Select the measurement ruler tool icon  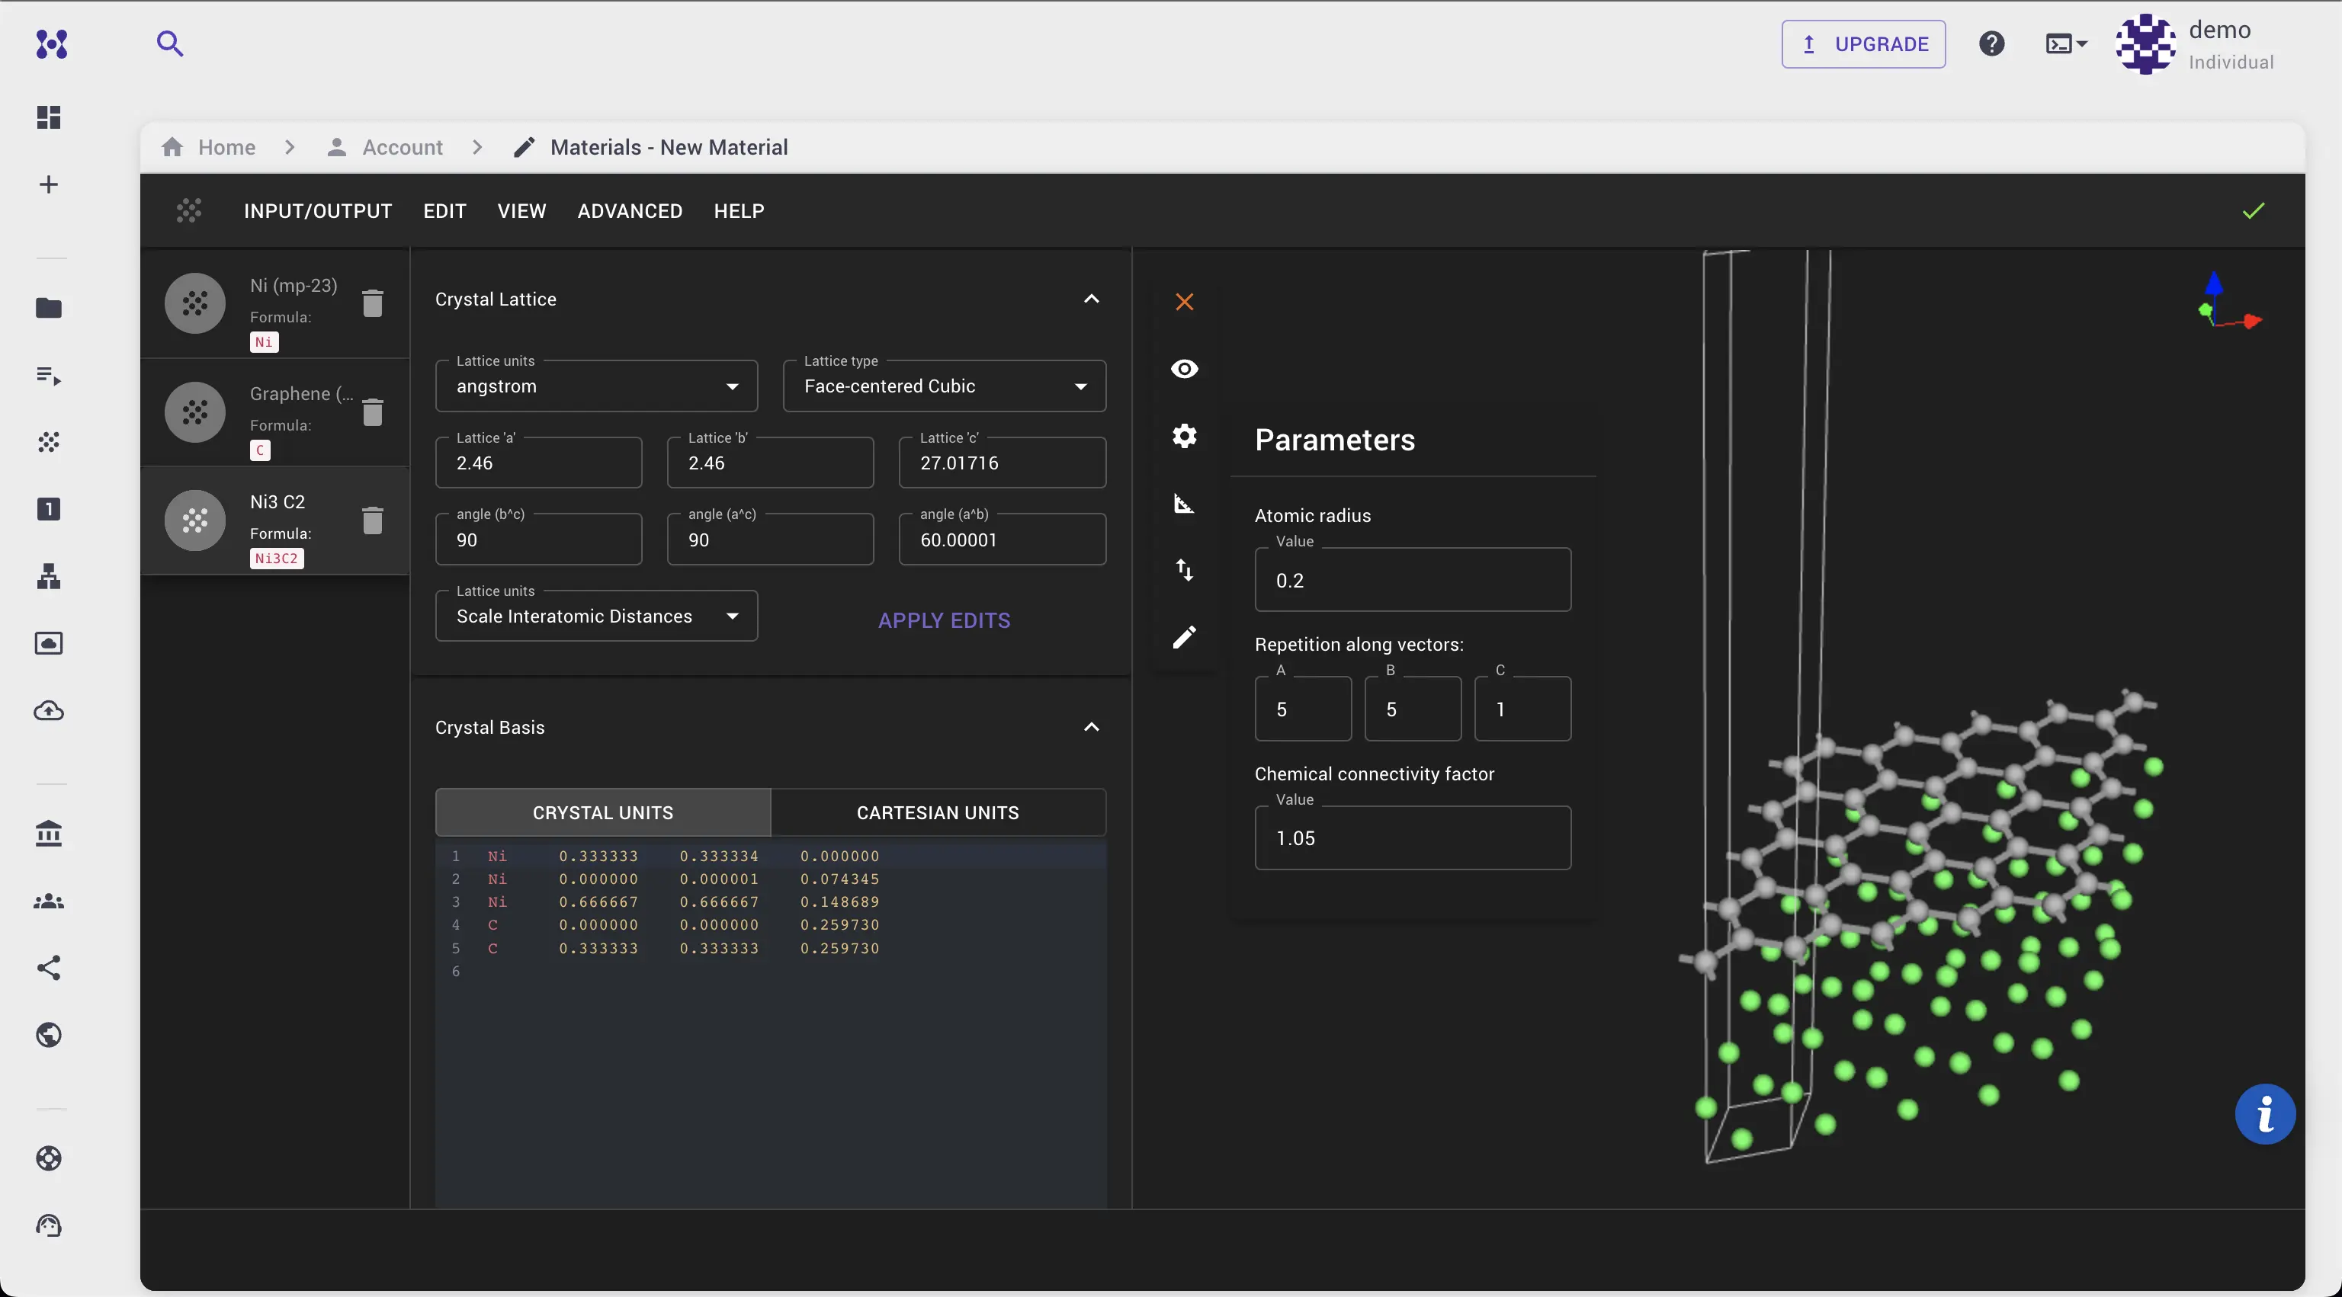(1184, 504)
